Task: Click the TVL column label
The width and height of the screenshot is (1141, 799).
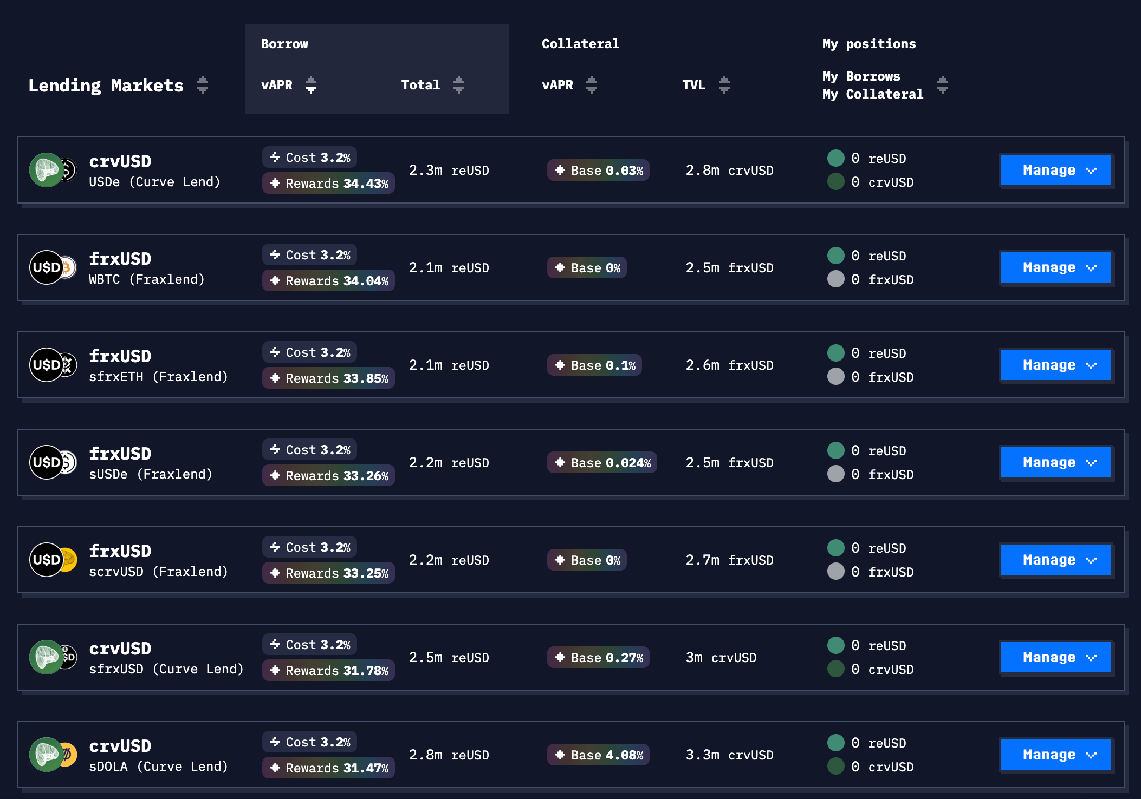Action: pos(694,85)
